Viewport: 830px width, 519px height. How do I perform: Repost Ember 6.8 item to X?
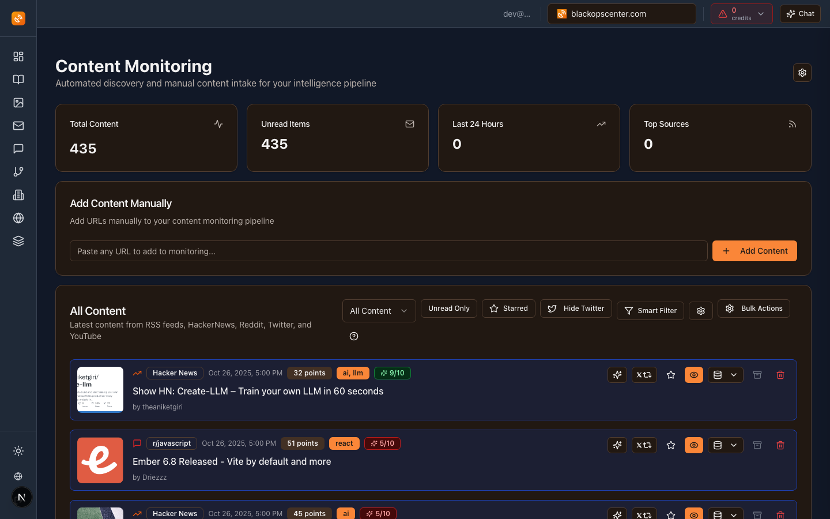(x=644, y=445)
